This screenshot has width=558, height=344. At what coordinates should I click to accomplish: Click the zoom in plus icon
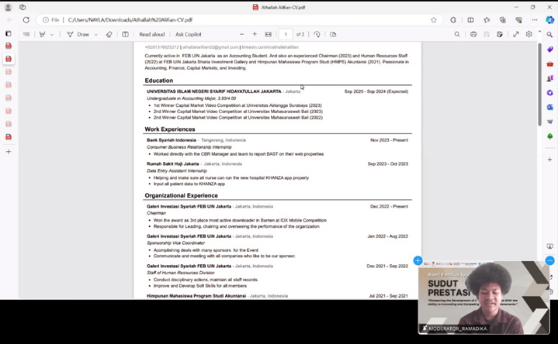(255, 34)
